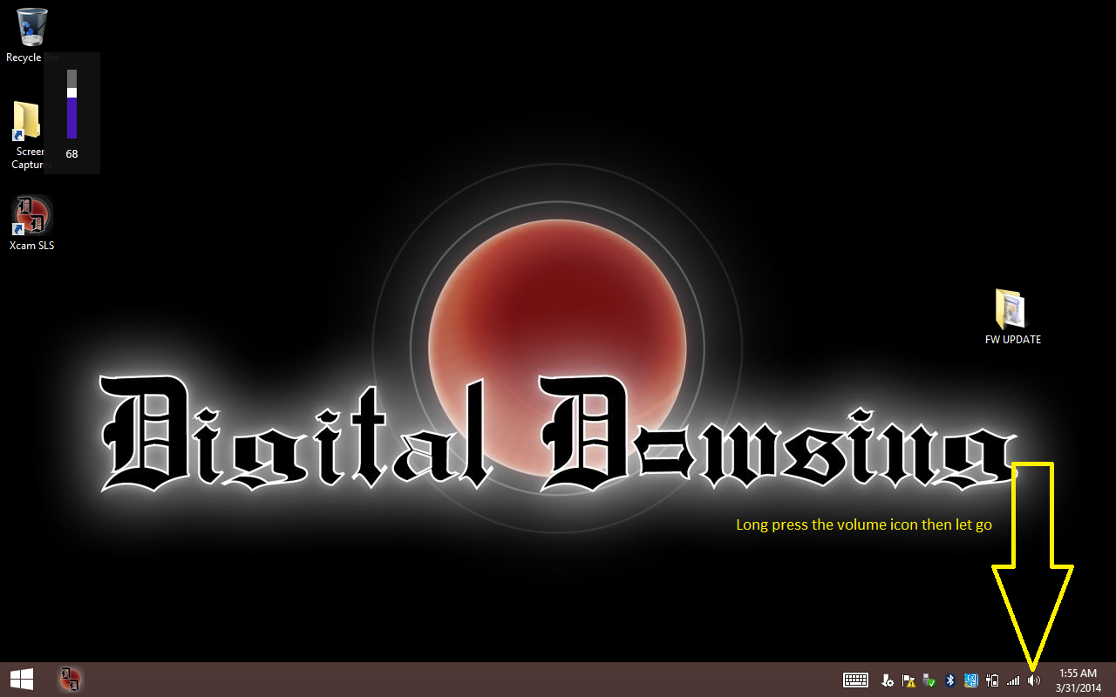Screen dimensions: 1116x697
Task: Open the Bluetooth tray icon
Action: pos(950,680)
